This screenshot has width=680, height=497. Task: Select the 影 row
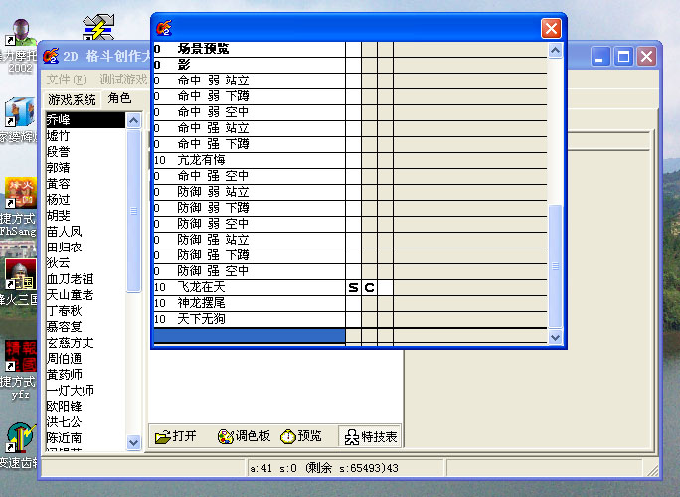tap(250, 65)
